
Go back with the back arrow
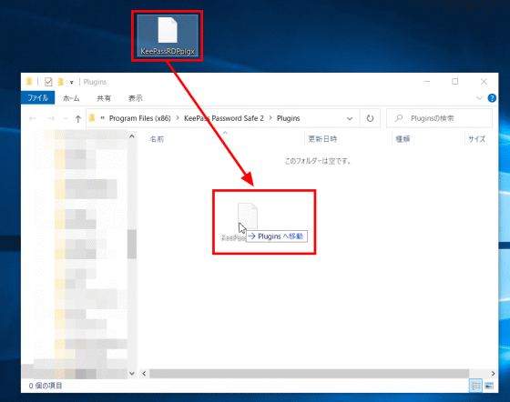point(33,118)
